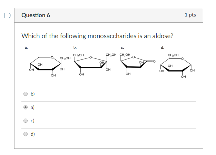
Task: Select radio button for answer d)
Action: tap(26, 134)
